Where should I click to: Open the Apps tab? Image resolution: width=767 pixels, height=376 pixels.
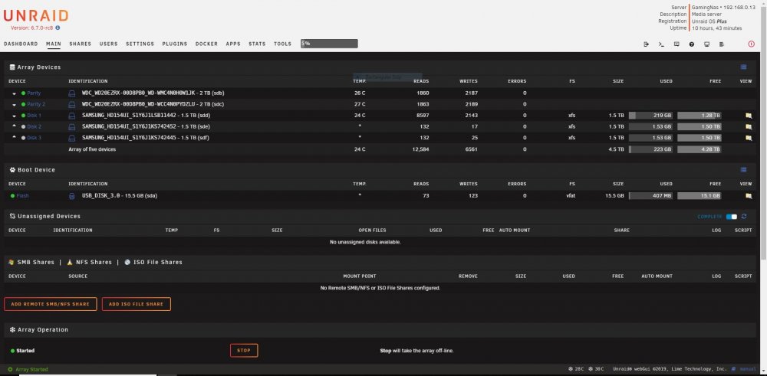(x=233, y=44)
